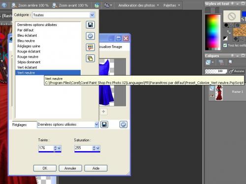Pick a color from the rainbow color picker

(x=213, y=32)
